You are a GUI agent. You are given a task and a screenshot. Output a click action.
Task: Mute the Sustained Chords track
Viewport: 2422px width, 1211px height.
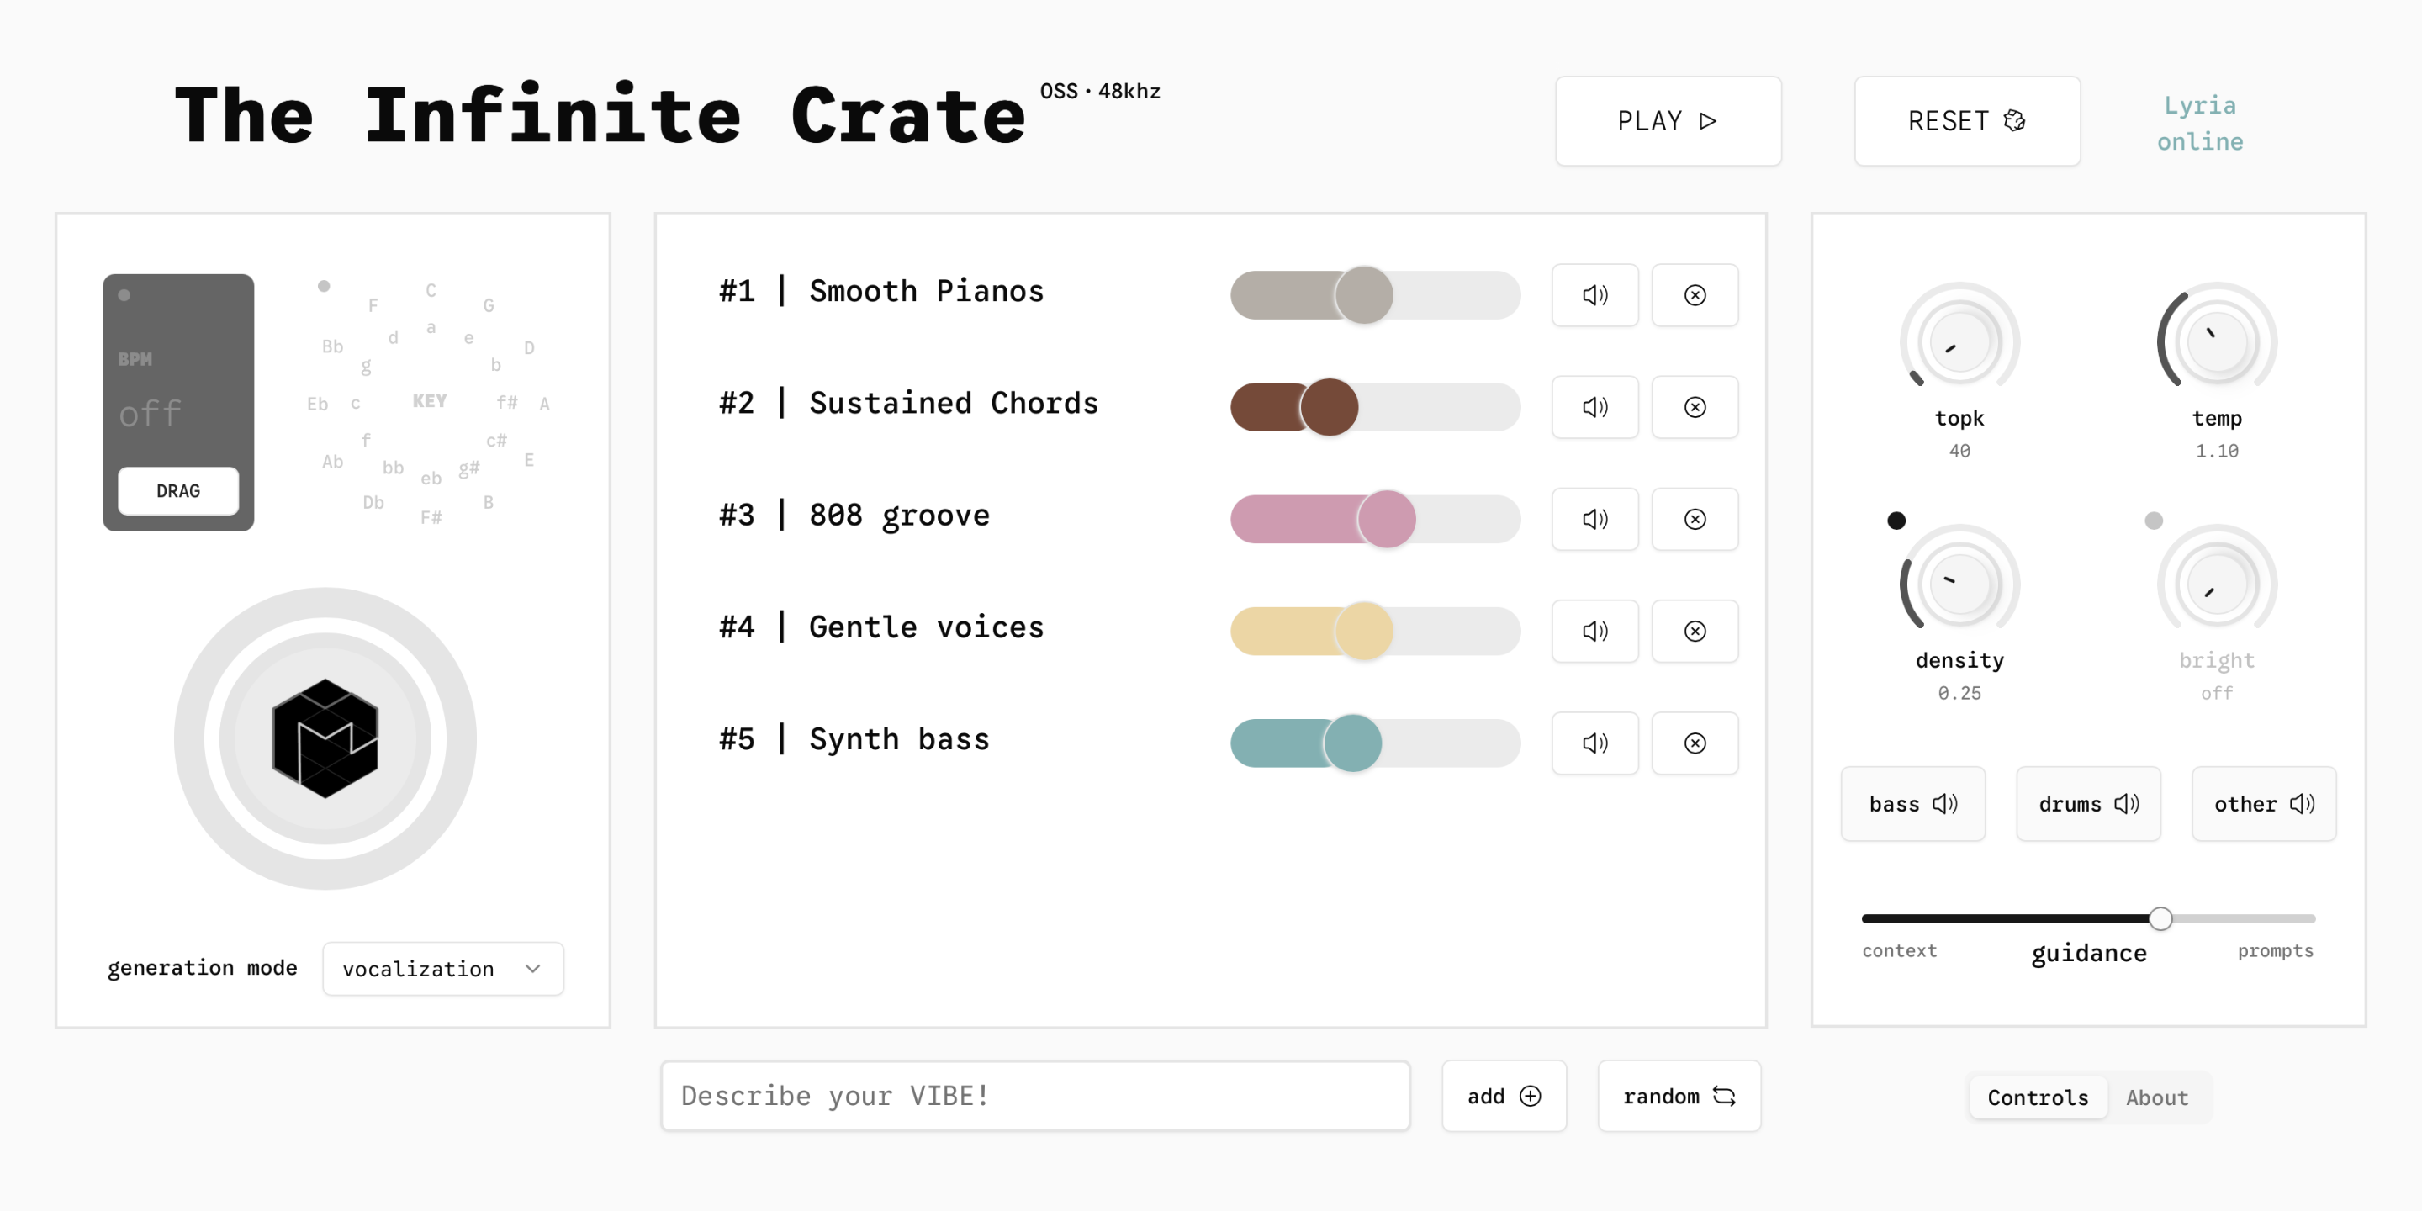(1594, 407)
